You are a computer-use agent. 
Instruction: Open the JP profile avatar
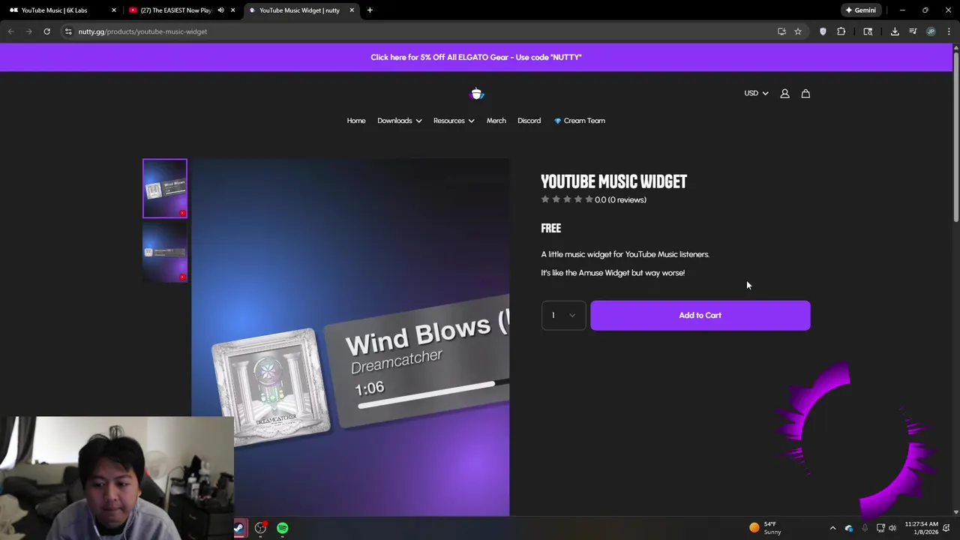tap(931, 31)
